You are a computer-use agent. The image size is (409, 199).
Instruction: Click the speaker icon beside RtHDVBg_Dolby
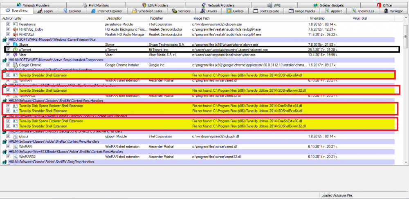click(x=15, y=29)
